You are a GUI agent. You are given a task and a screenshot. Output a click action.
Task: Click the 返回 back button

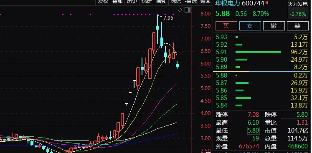[205, 2]
